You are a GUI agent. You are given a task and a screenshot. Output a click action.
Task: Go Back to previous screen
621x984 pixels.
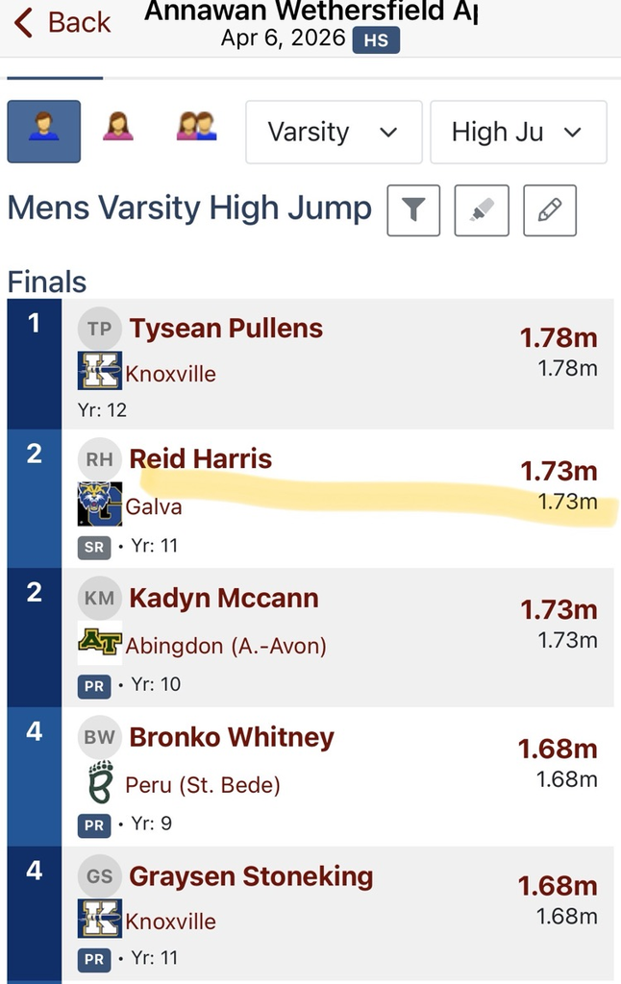click(x=62, y=23)
